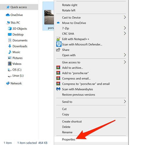Screen dimensions: 145x145
Task: Click the Microsoft Defender shield icon
Action: 59,44
